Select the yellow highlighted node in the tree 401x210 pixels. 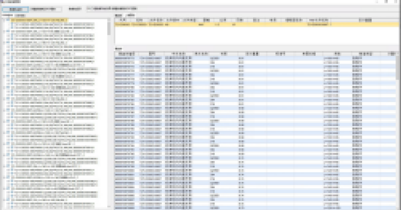click(x=39, y=20)
